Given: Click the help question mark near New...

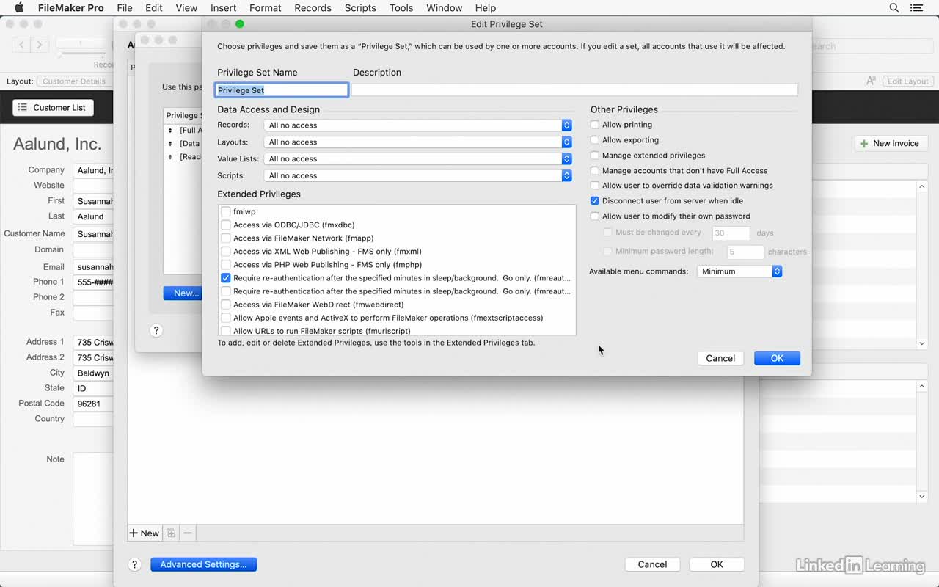Looking at the screenshot, I should pyautogui.click(x=156, y=330).
